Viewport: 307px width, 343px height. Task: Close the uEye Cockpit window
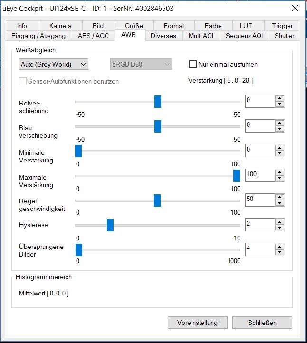click(x=295, y=9)
